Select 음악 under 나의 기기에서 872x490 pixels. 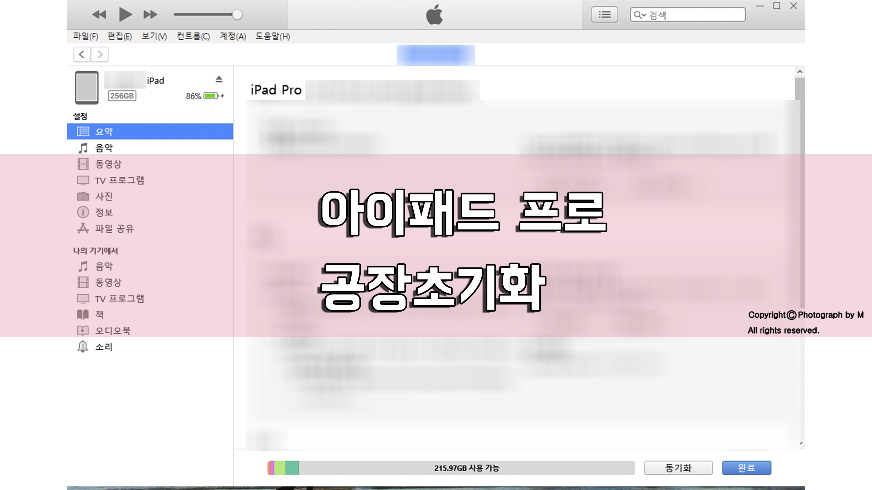[104, 266]
